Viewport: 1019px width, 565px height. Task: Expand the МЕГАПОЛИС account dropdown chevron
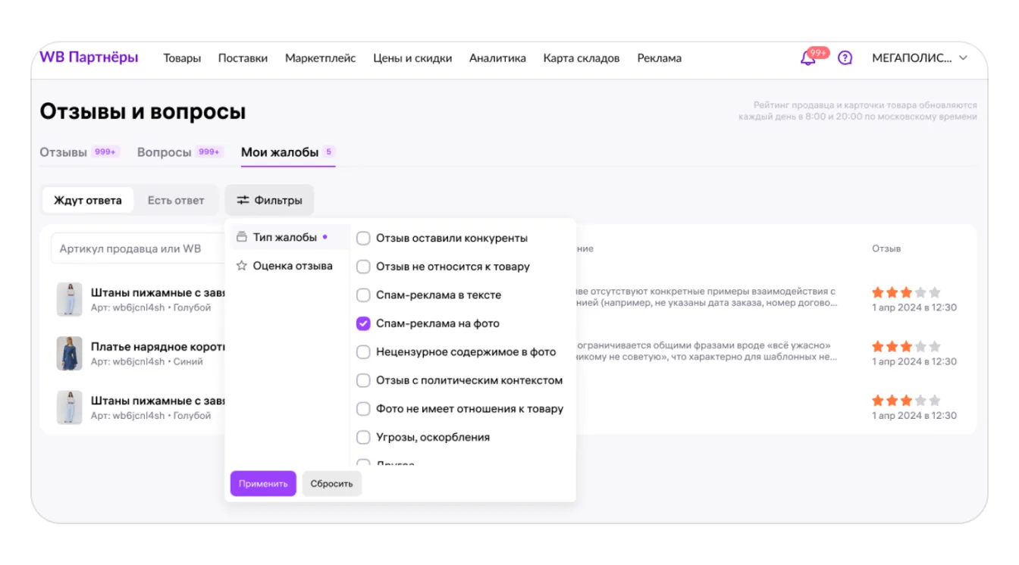point(964,58)
